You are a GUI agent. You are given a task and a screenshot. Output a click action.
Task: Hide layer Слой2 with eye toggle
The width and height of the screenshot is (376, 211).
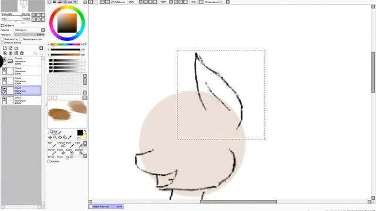click(4, 89)
